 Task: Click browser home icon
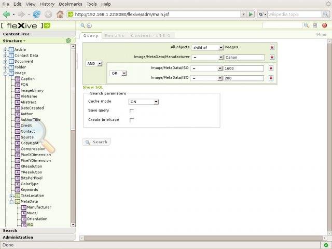pos(60,15)
